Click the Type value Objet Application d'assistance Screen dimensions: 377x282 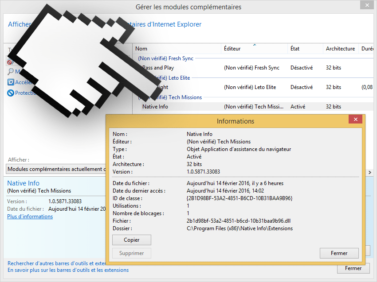tap(239, 149)
